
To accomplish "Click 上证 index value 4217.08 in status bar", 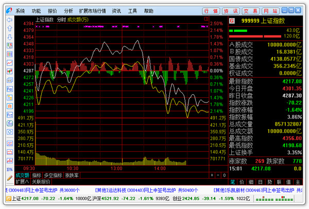I will [30, 198].
